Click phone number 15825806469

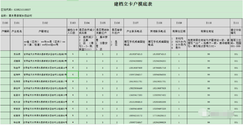[x=136, y=88]
